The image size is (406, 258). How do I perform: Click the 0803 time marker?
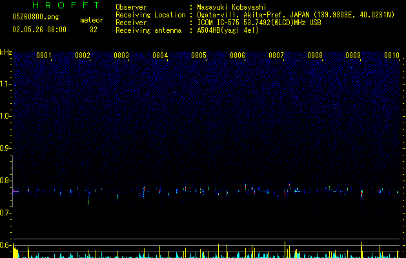121,55
